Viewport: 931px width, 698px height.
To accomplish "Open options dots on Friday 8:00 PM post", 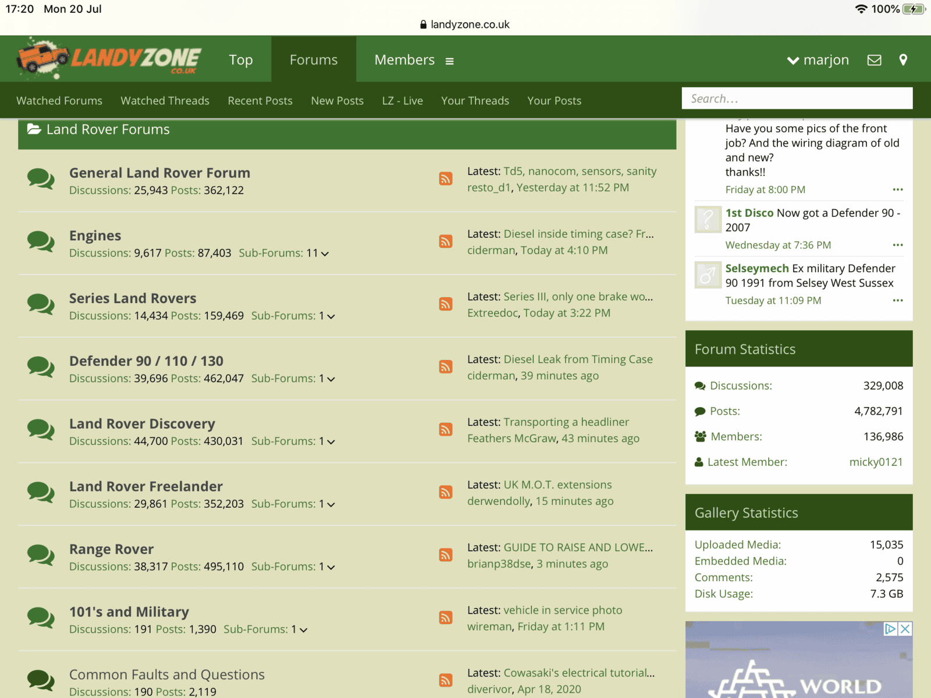I will [898, 190].
